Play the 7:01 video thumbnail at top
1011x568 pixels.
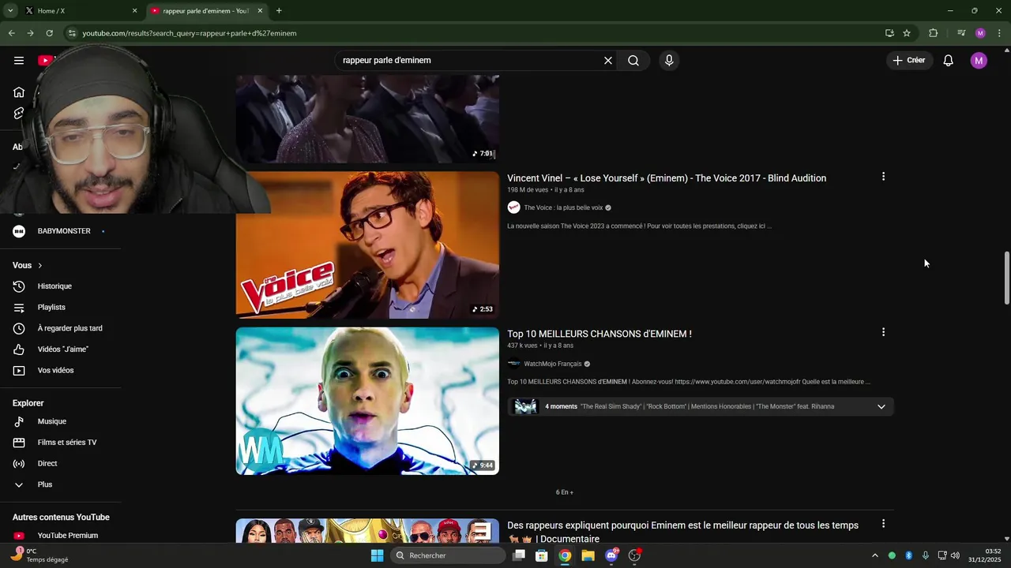click(x=367, y=119)
